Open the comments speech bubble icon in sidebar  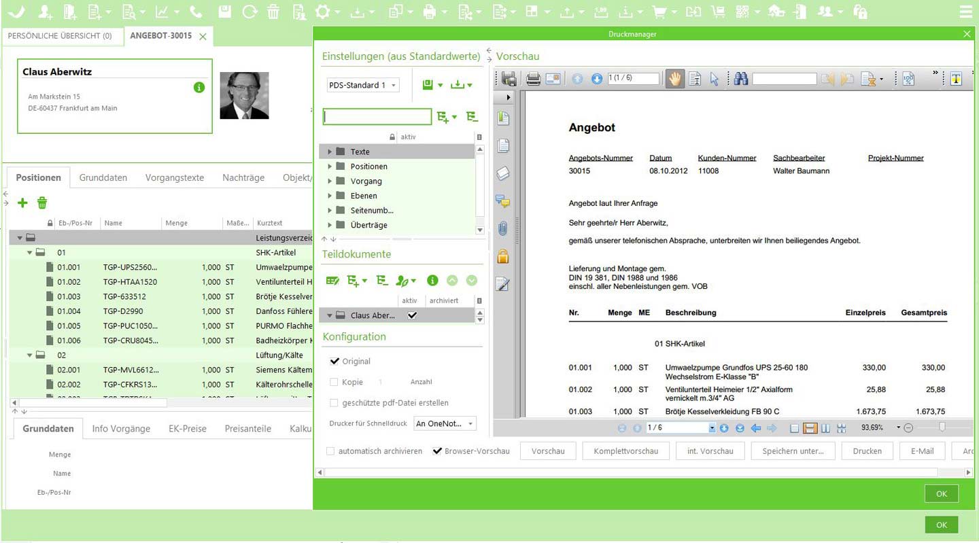click(503, 201)
